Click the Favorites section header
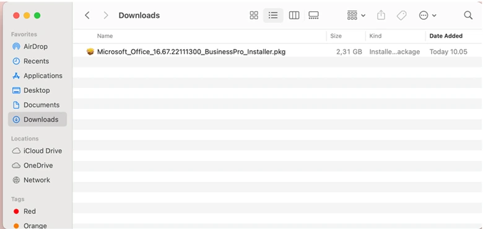Image resolution: width=483 pixels, height=229 pixels. tap(24, 34)
